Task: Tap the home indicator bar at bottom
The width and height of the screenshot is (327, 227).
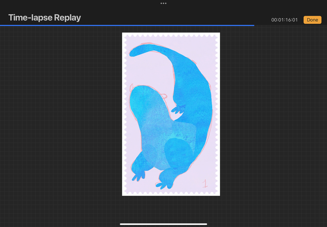Action: [x=163, y=224]
